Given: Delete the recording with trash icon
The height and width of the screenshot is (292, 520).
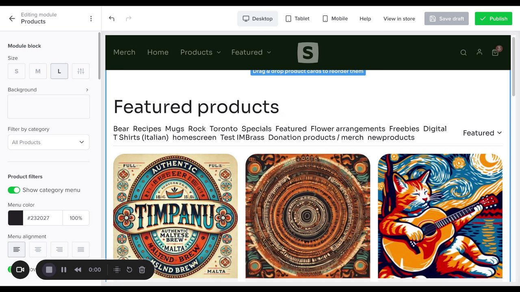Looking at the screenshot, I should [142, 270].
